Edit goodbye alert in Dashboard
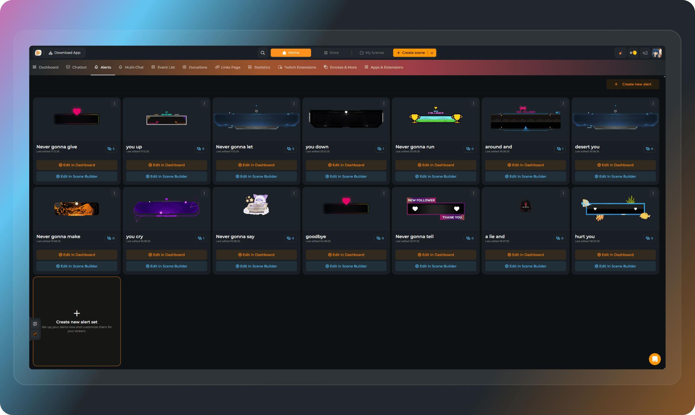Image resolution: width=695 pixels, height=415 pixels. coord(346,255)
